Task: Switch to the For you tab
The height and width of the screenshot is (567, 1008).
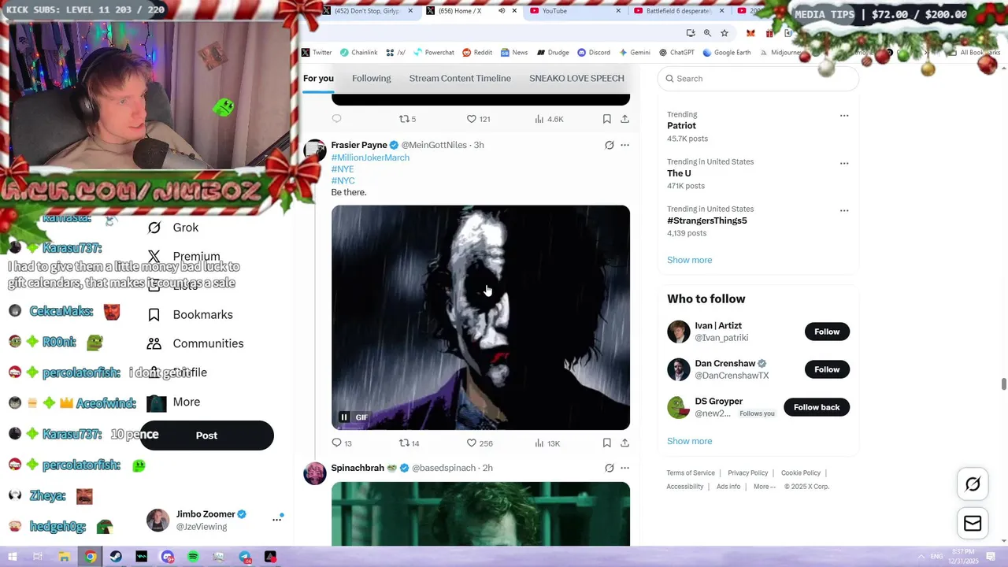Action: (x=318, y=78)
